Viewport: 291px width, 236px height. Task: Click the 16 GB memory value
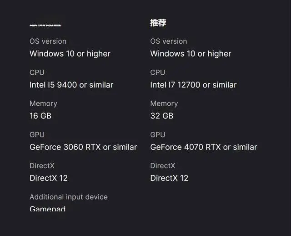40,116
